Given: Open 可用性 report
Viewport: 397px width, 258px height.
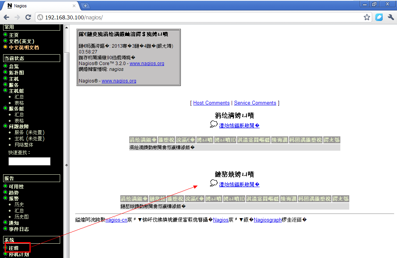Looking at the screenshot, I should coord(16,186).
